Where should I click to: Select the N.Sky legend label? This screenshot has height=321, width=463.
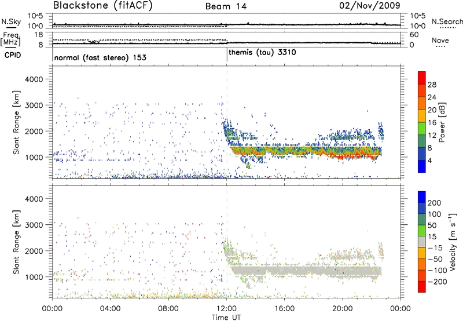(11, 21)
